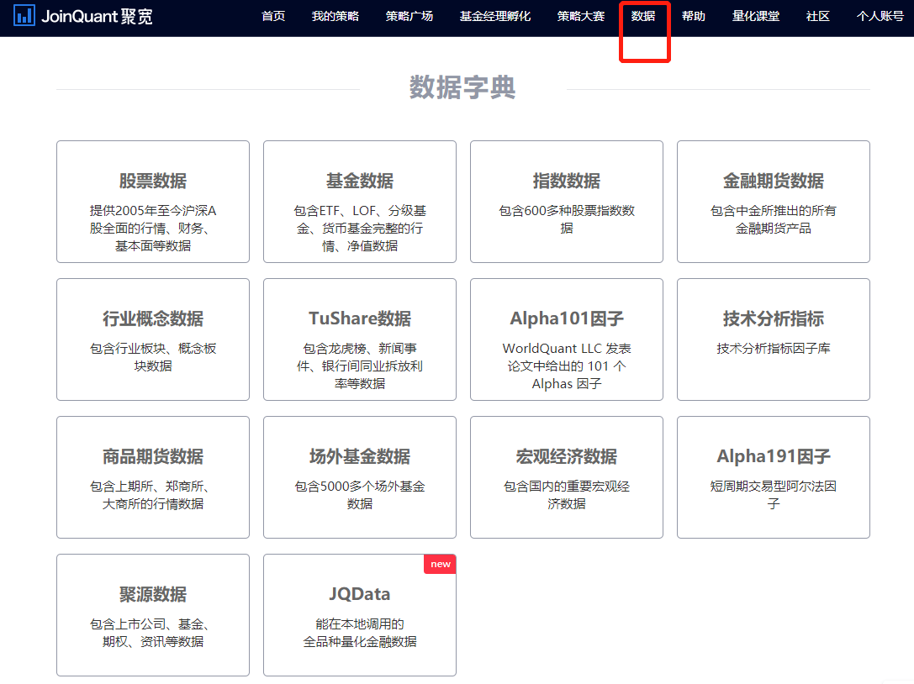The width and height of the screenshot is (914, 684).
Task: Open the 个人账号 account menu
Action: pyautogui.click(x=880, y=16)
